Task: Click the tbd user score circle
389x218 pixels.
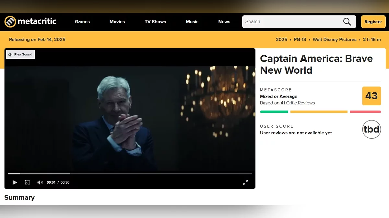Action: coord(371,129)
